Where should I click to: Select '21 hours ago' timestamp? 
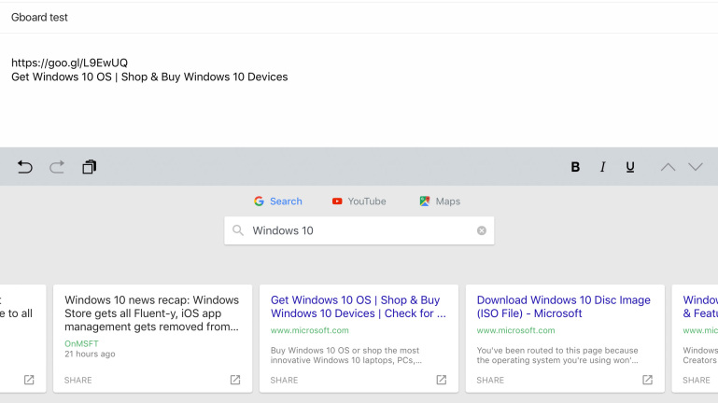pos(90,354)
